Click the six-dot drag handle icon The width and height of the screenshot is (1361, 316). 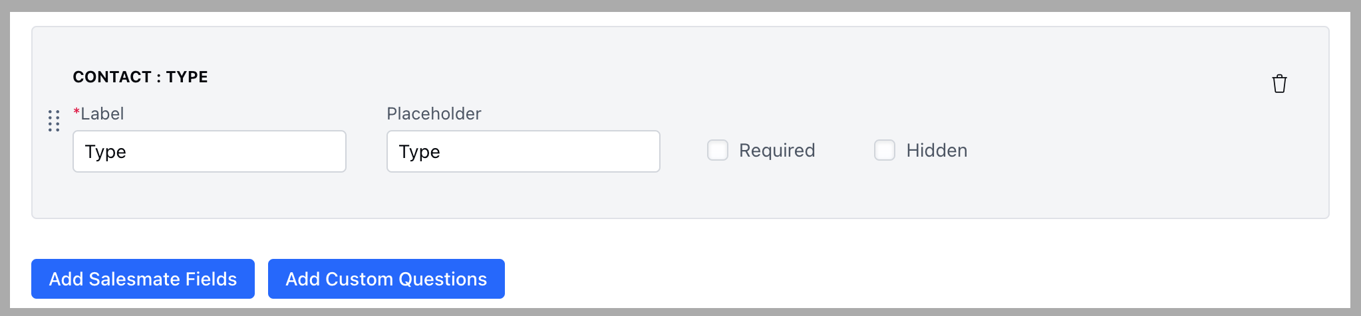(x=54, y=121)
